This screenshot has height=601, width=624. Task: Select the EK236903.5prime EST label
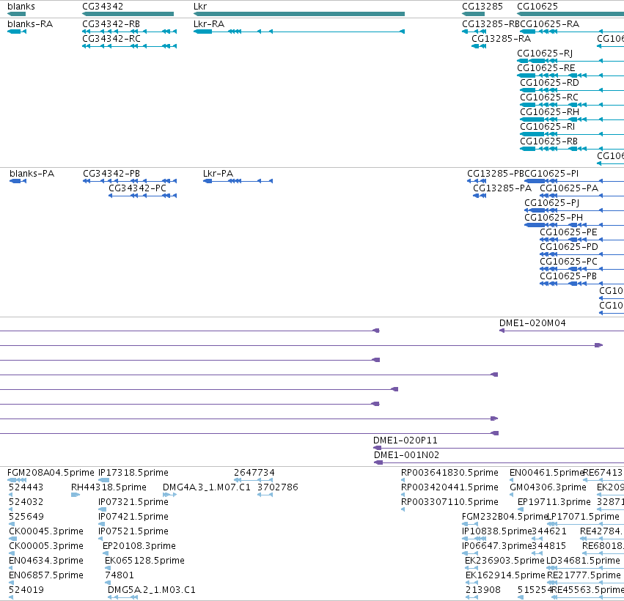tap(504, 561)
